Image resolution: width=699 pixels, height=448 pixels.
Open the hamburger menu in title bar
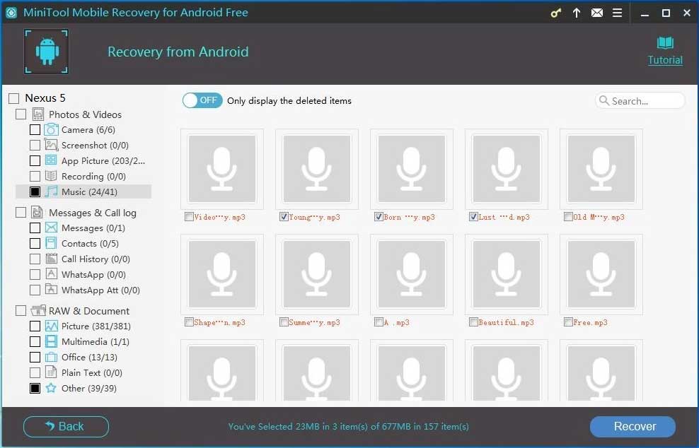618,13
